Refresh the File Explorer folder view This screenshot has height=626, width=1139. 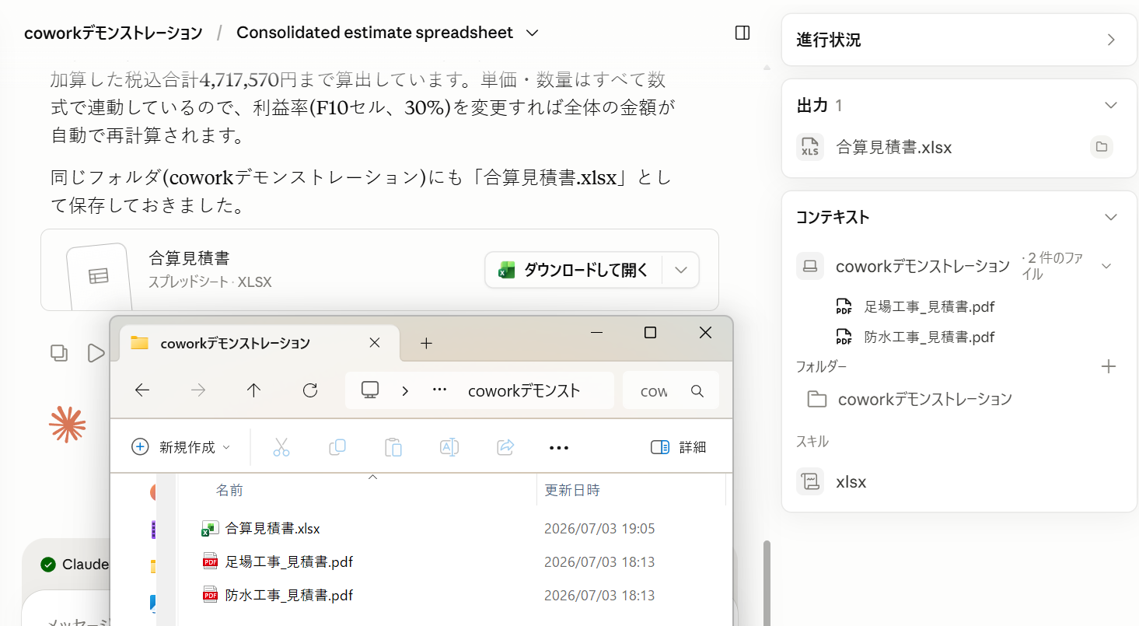pos(310,390)
